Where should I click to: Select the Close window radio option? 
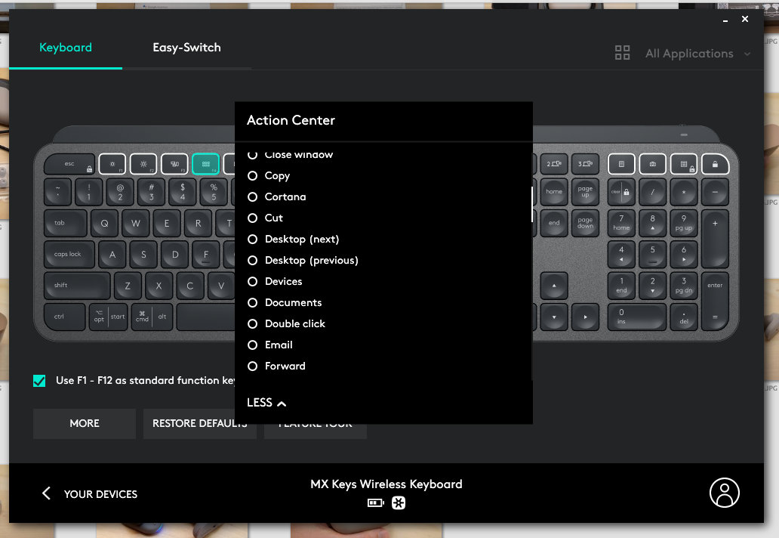pos(252,154)
